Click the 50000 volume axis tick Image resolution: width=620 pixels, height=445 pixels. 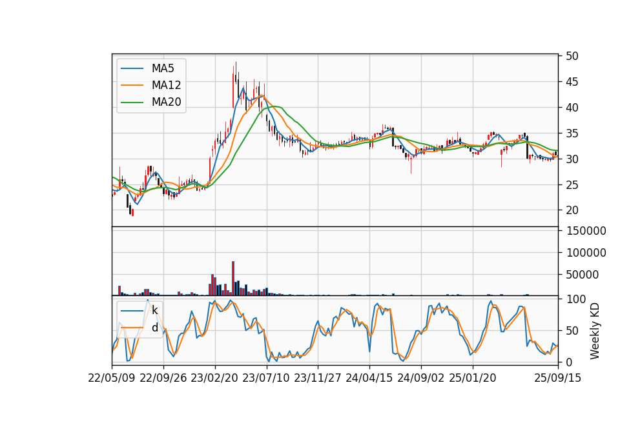click(x=582, y=275)
